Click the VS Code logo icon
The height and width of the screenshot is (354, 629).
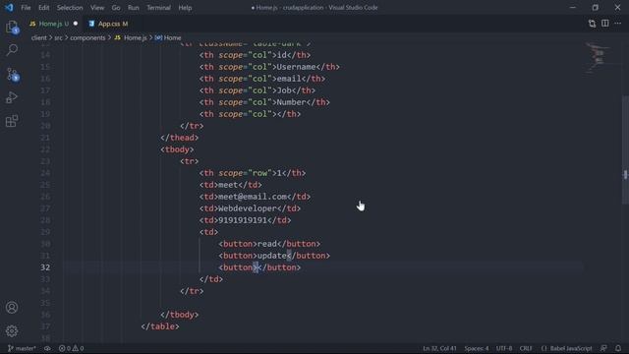coord(9,7)
